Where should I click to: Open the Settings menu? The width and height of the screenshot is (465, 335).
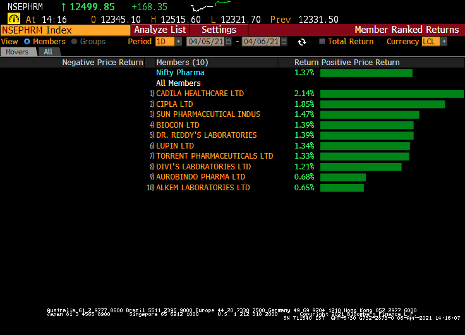219,30
